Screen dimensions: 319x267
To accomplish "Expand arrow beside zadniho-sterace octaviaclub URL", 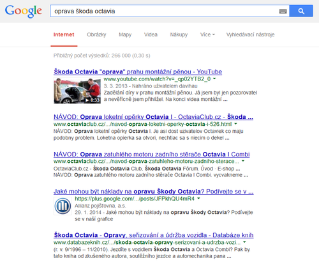I will (x=243, y=161).
